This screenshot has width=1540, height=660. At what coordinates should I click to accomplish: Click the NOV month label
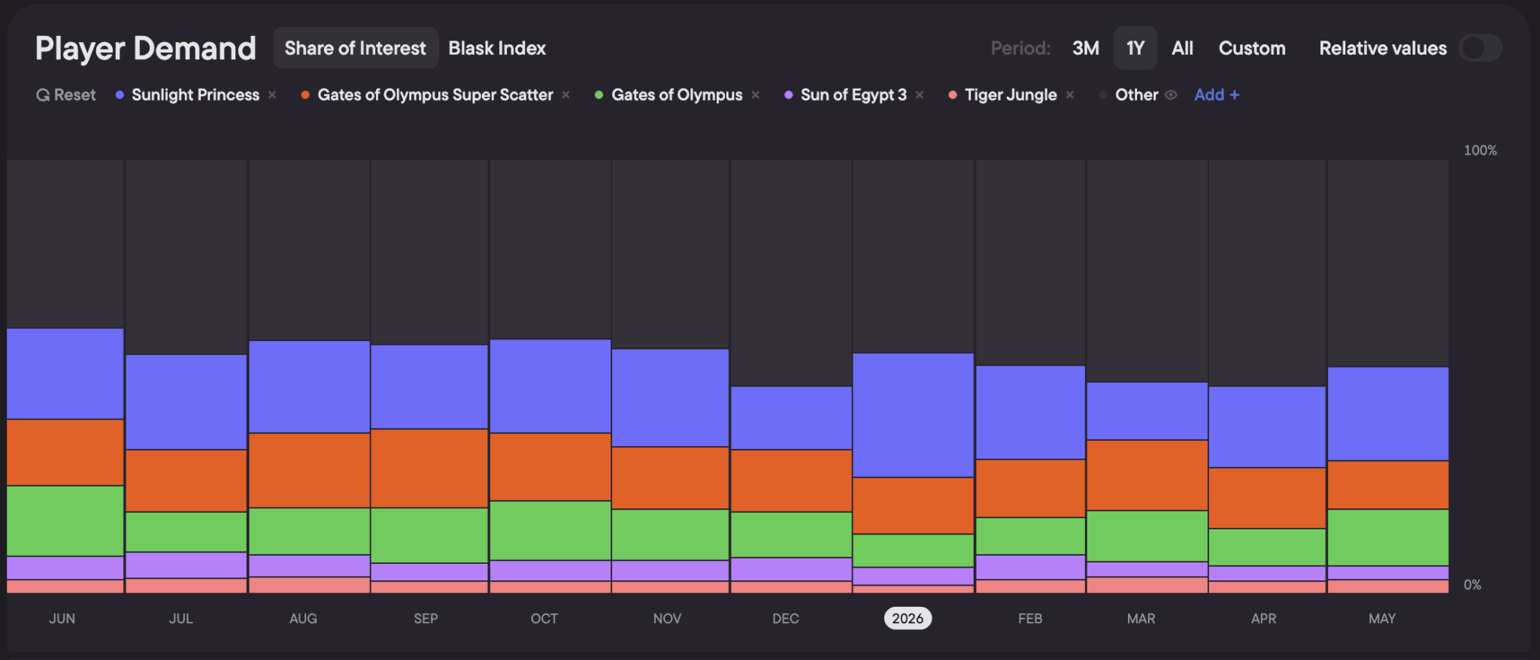pyautogui.click(x=667, y=619)
